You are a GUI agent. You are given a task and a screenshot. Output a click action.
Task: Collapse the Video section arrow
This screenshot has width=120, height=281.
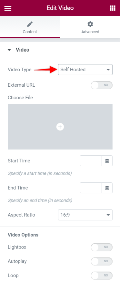tap(9, 50)
